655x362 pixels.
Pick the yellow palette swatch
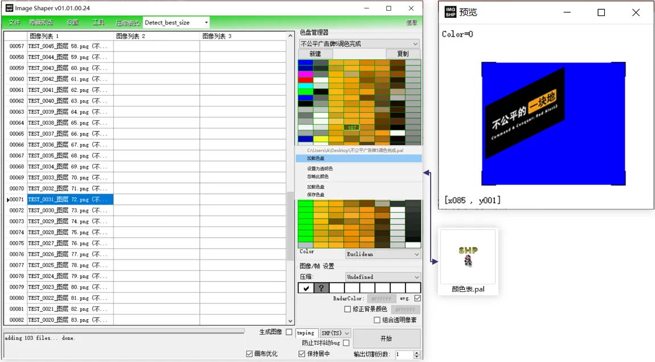point(321,139)
